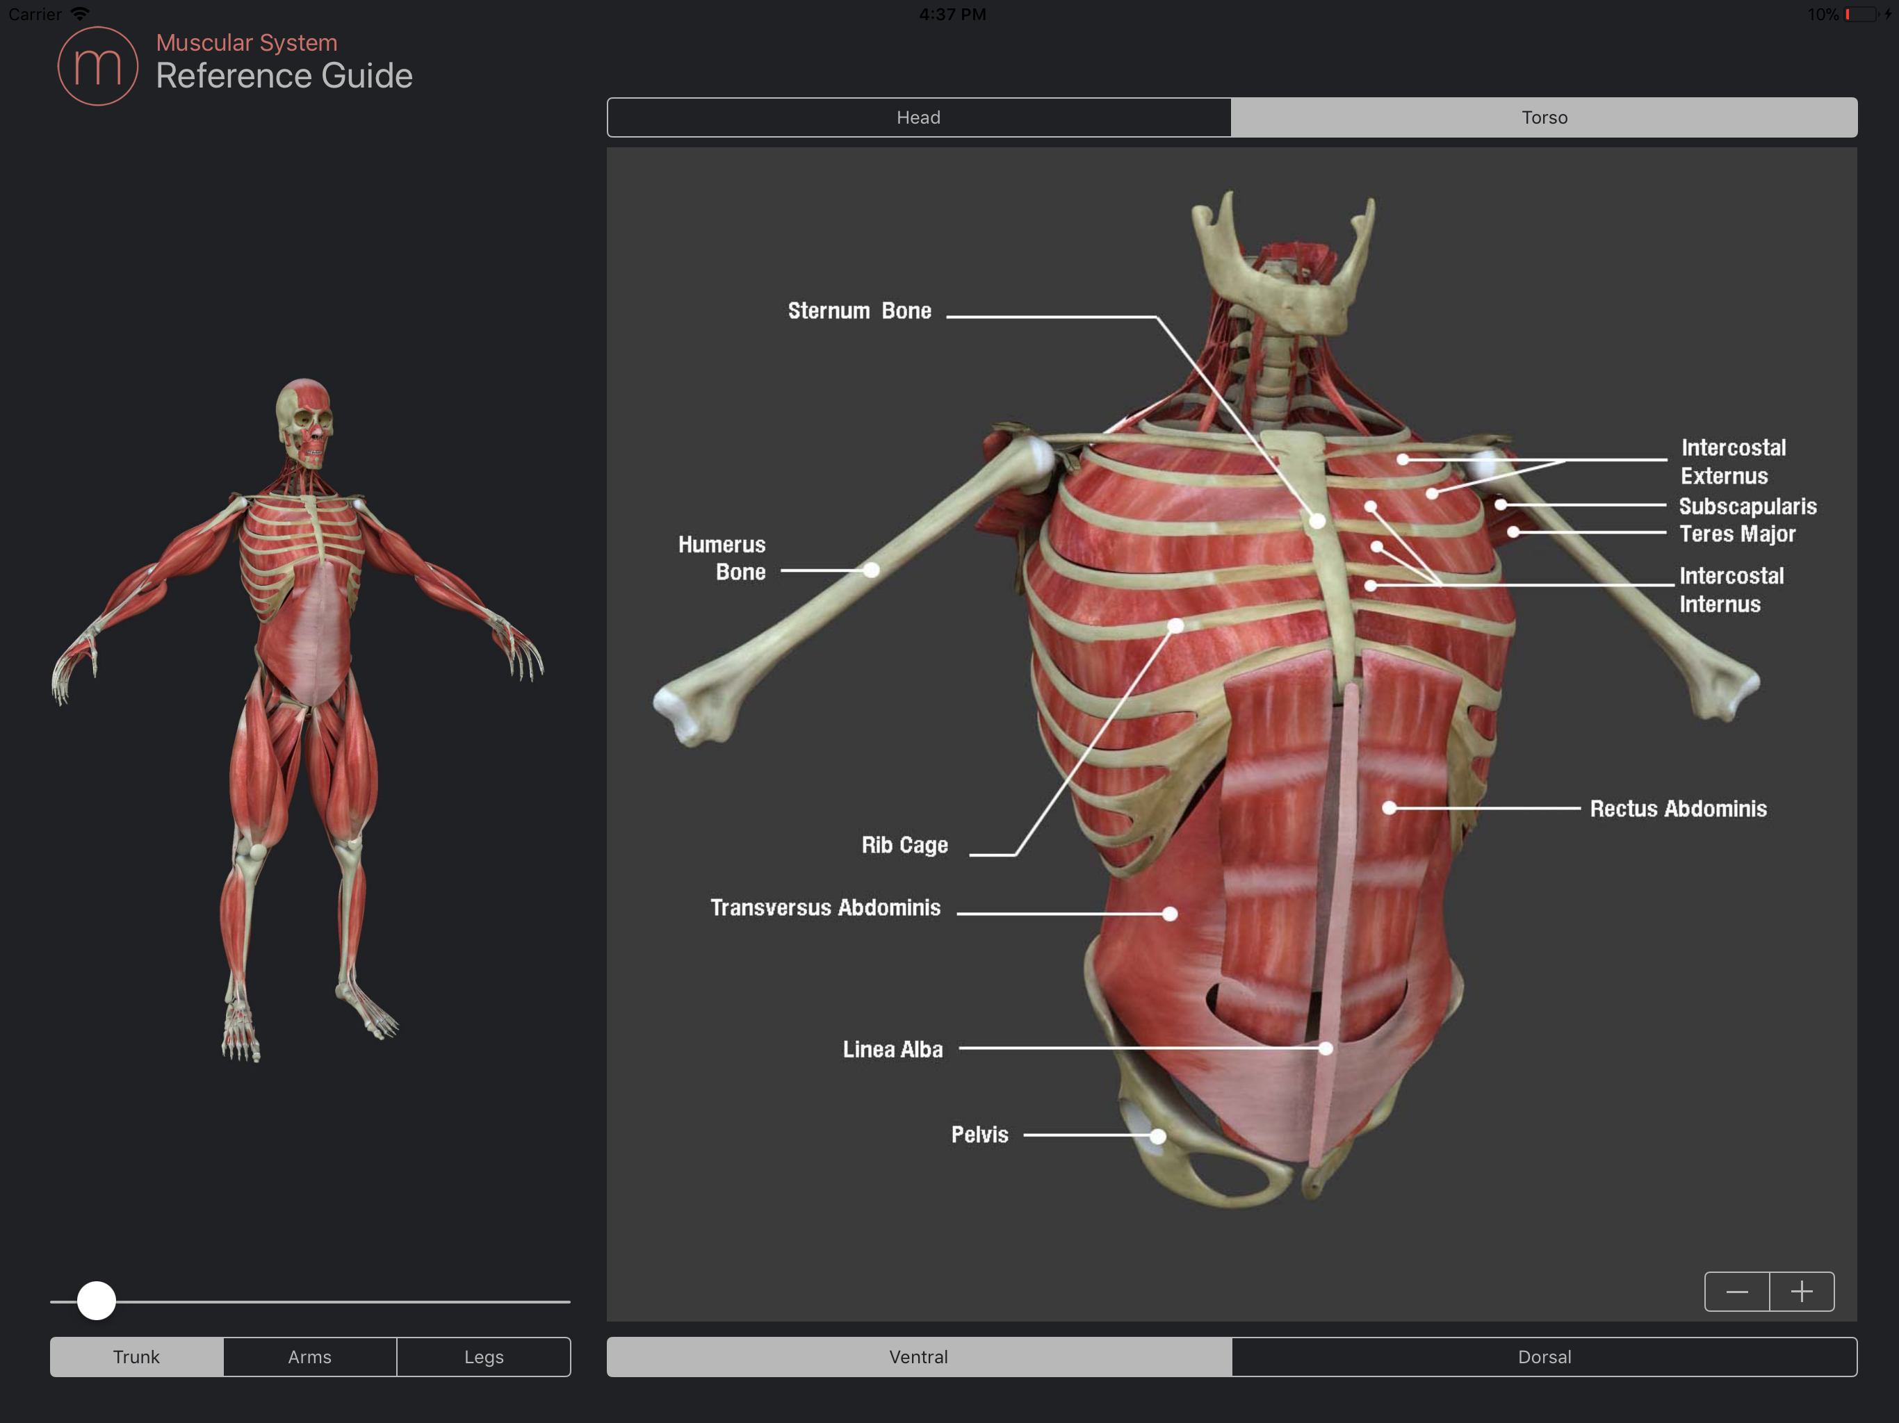Tap the Transversus Abdominis marker dot

(x=1169, y=914)
